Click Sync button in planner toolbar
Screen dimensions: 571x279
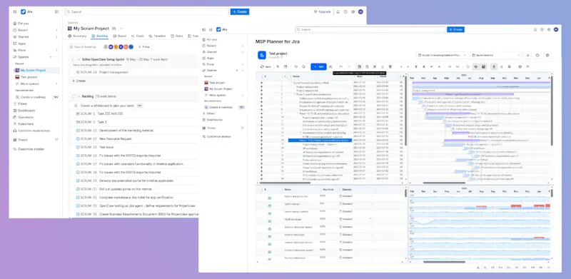(266, 66)
